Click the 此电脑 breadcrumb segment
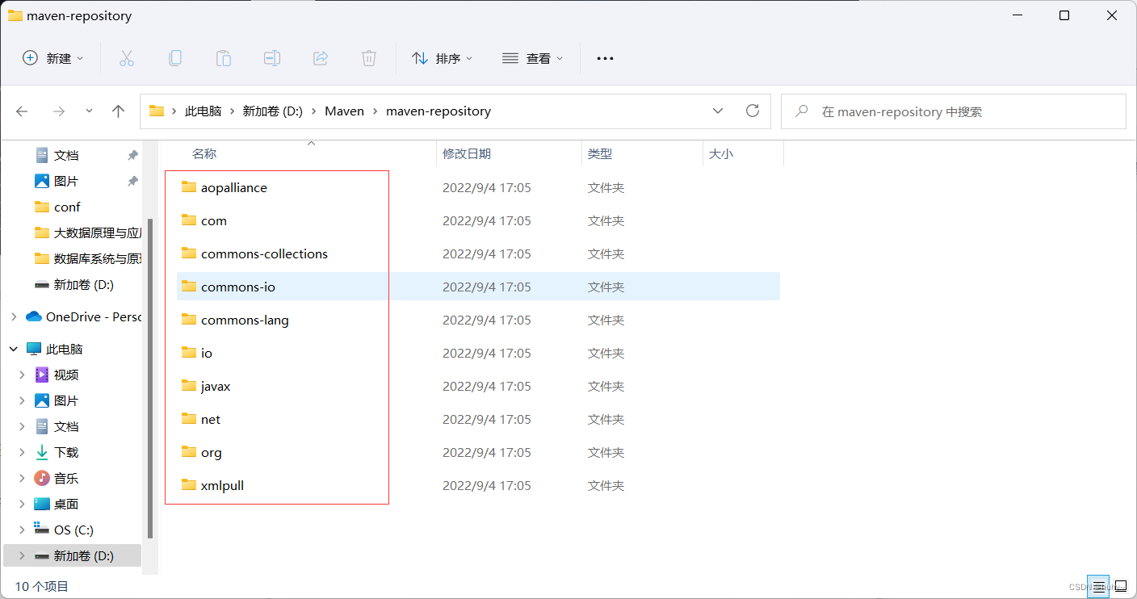Viewport: 1137px width, 599px height. 203,111
